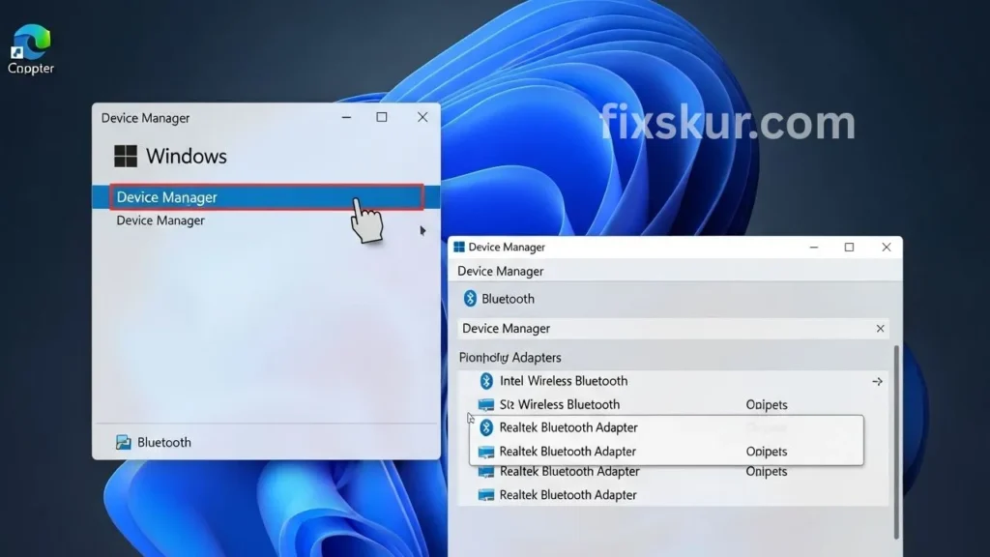The width and height of the screenshot is (990, 557).
Task: Click the Bluetooth icon beside Realtek Bluetooth Adapter
Action: pos(486,427)
